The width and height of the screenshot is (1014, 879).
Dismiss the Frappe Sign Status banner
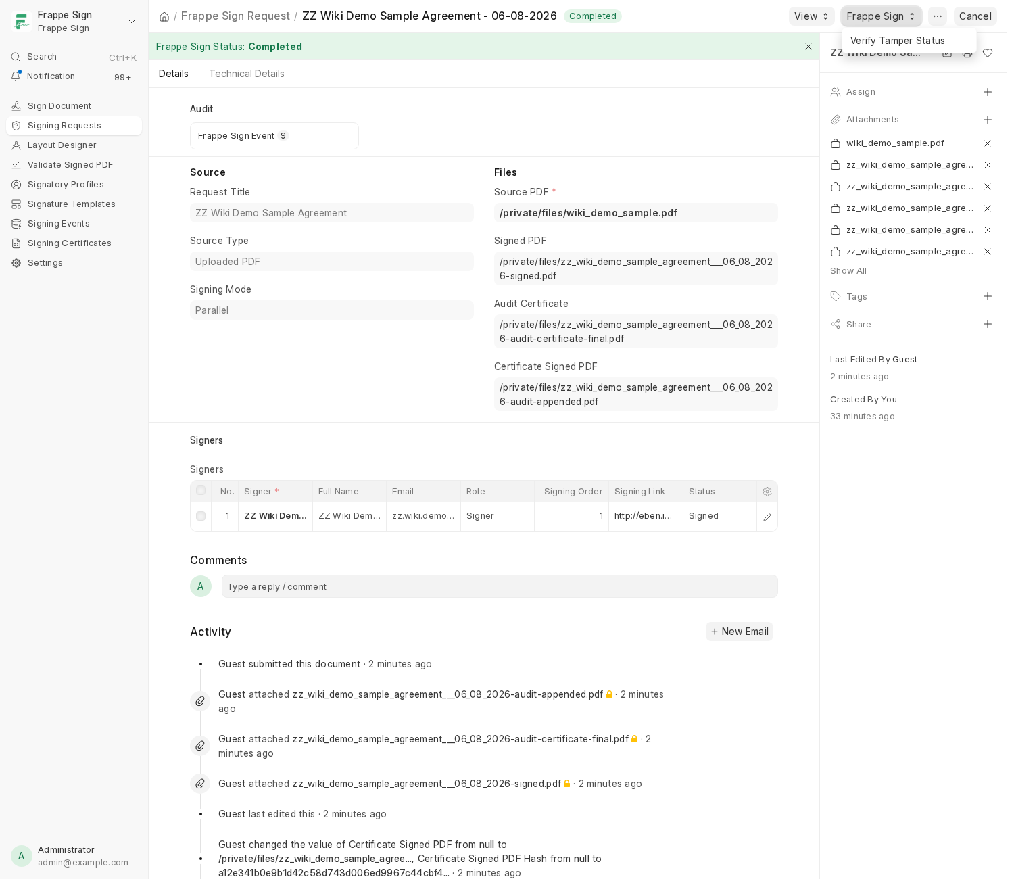pyautogui.click(x=808, y=47)
